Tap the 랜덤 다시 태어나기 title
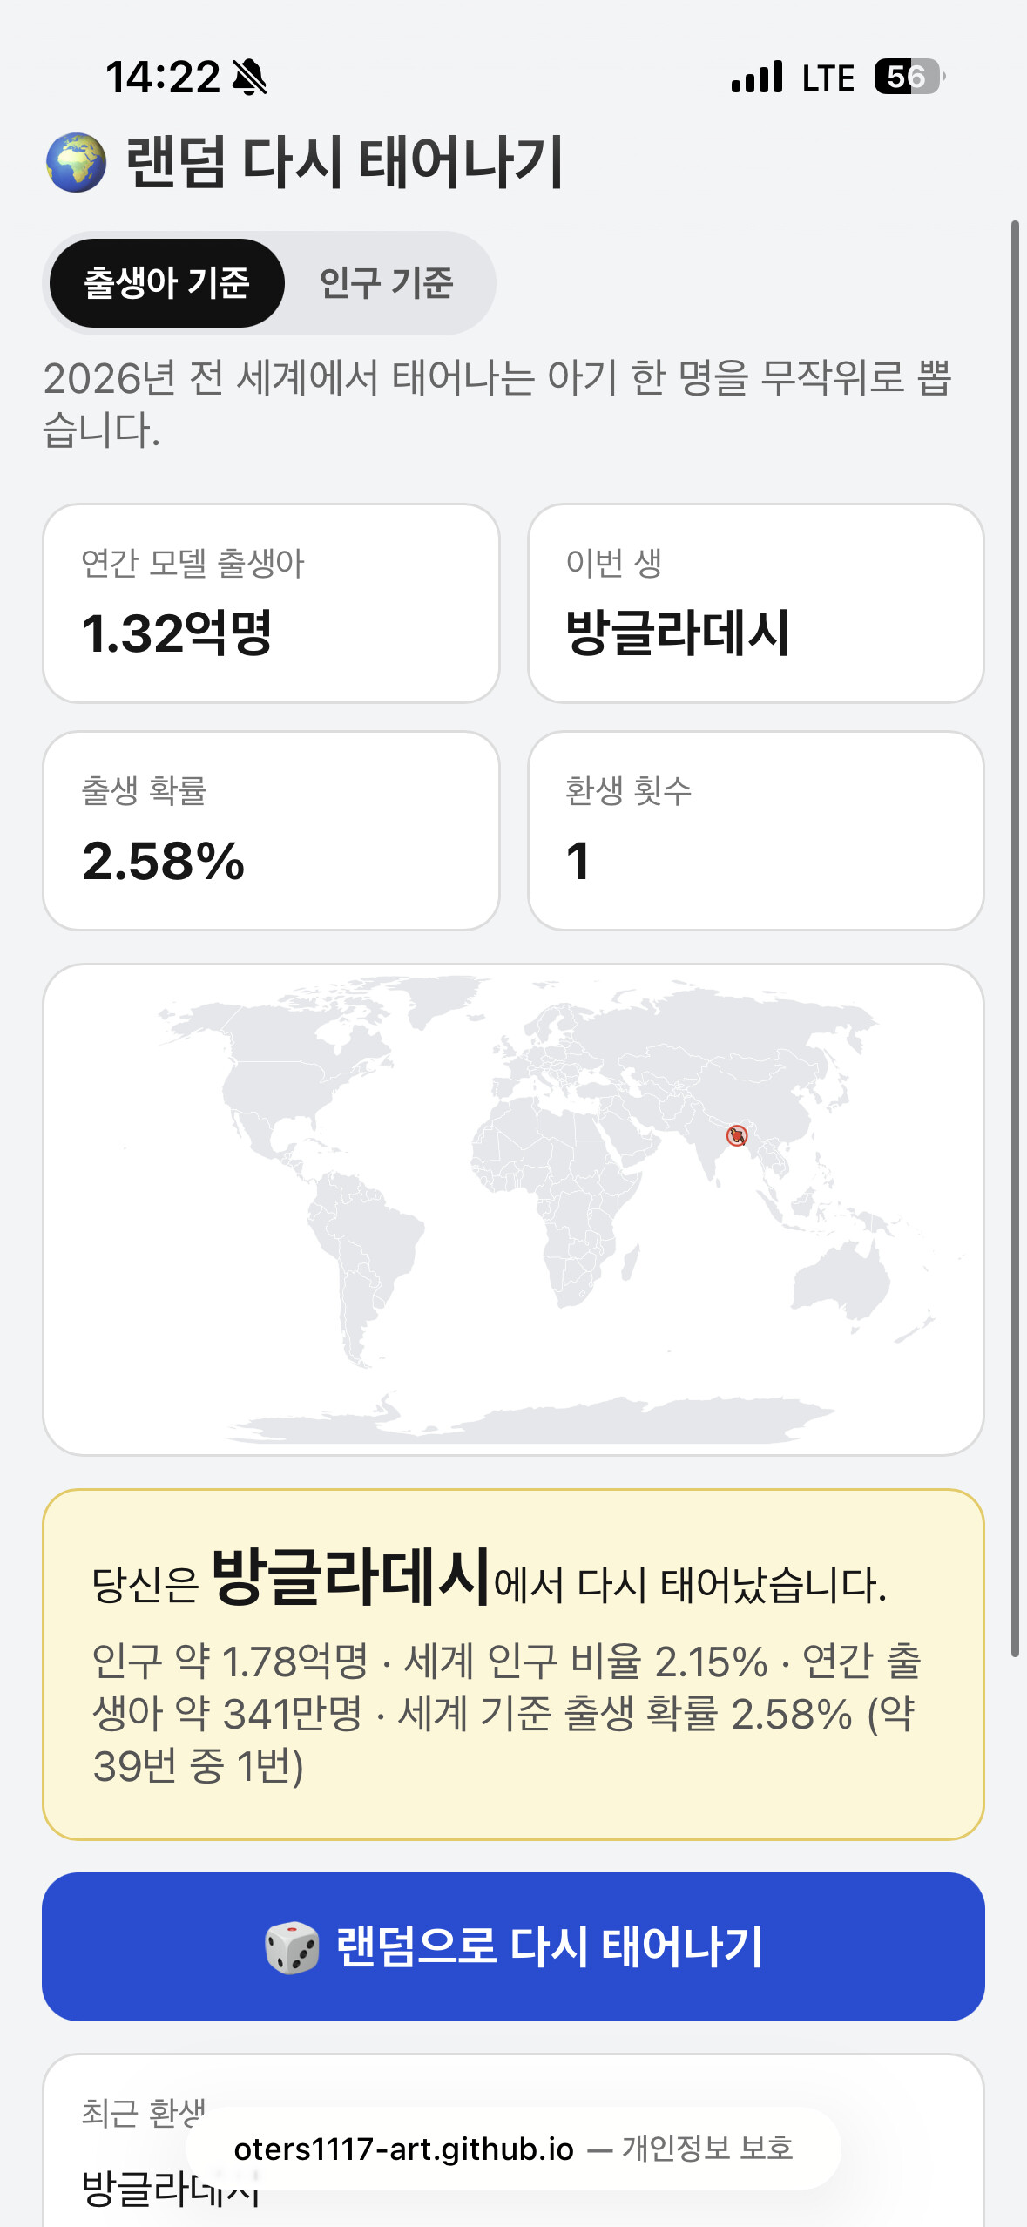 (x=345, y=163)
